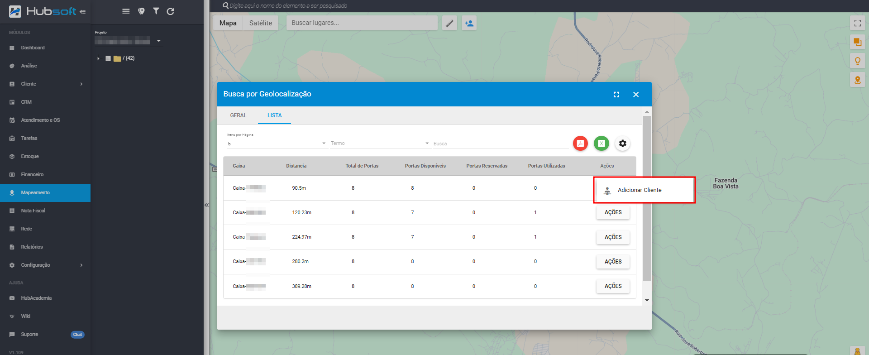Click the Busca input field
Image resolution: width=869 pixels, height=355 pixels.
pyautogui.click(x=501, y=144)
